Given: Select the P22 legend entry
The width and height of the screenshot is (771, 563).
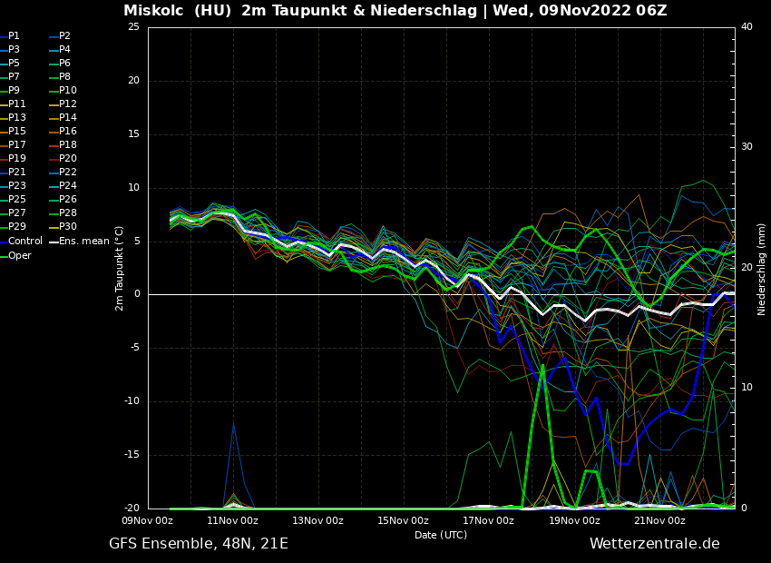Looking at the screenshot, I should (67, 173).
